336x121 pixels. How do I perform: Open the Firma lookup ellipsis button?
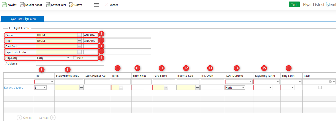pyautogui.click(x=79, y=35)
